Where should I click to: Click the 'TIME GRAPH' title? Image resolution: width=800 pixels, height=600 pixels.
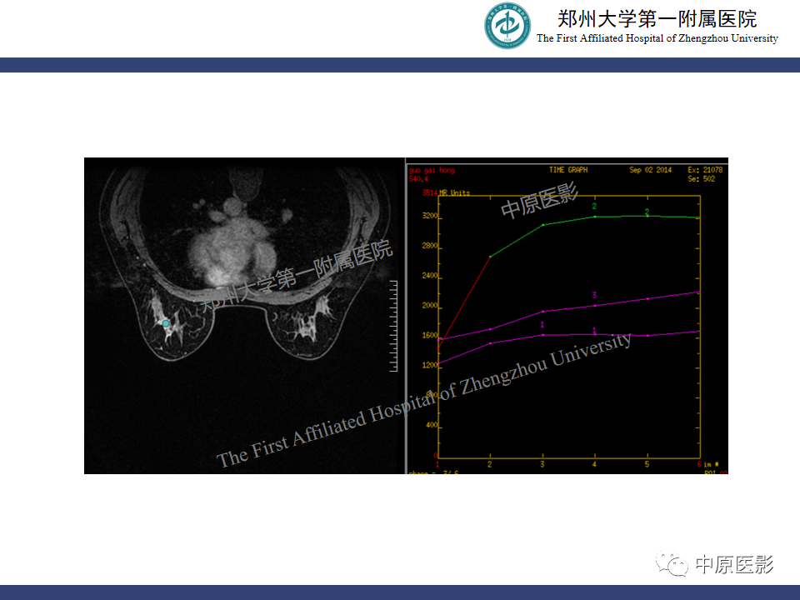click(568, 170)
